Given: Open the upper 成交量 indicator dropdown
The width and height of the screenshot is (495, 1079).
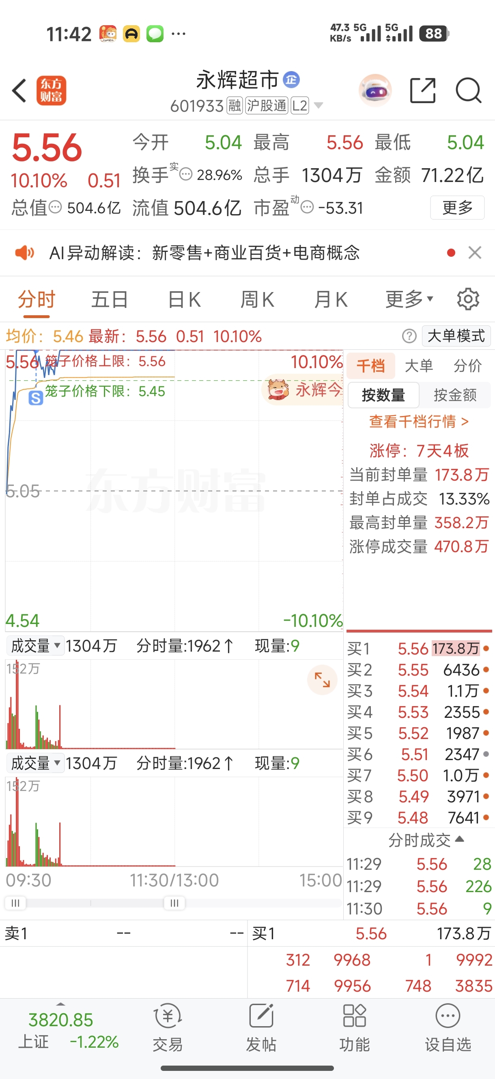Looking at the screenshot, I should coord(35,646).
